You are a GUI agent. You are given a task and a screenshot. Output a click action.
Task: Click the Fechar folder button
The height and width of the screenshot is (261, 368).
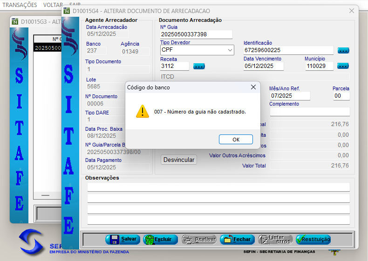coord(237,239)
